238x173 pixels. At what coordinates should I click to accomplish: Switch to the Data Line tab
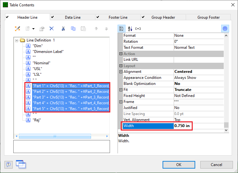pos(73,17)
